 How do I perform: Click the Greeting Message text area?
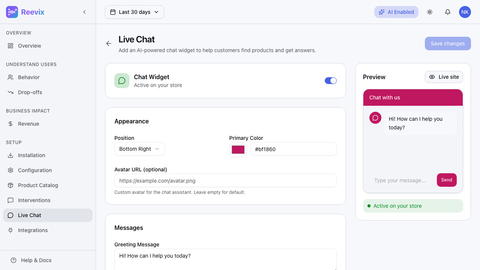[225, 259]
